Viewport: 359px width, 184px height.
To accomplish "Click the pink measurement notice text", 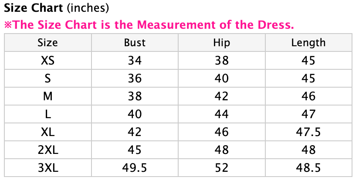I will 149,24.
